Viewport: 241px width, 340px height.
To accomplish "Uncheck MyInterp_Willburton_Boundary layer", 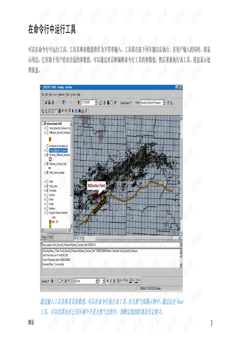I will (x=47, y=155).
